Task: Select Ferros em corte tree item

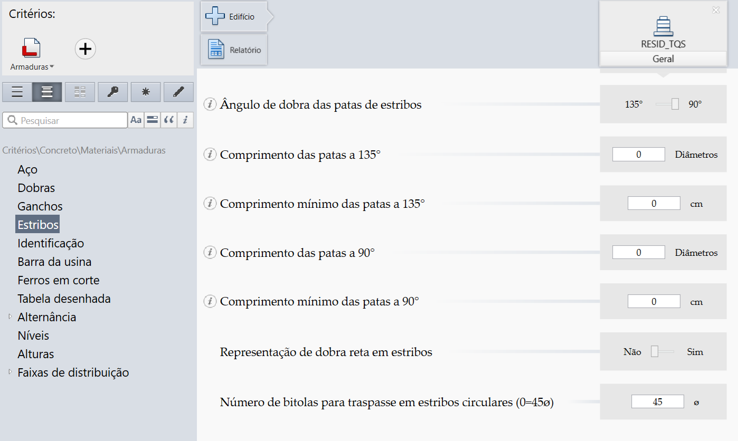Action: coord(59,280)
